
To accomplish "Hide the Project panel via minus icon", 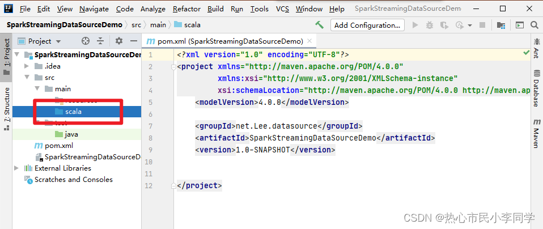I will pos(134,41).
